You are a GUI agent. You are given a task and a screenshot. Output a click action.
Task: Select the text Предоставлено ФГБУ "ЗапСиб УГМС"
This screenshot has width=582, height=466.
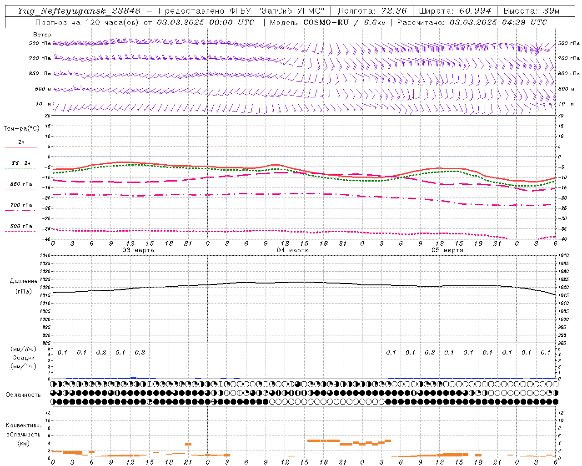pyautogui.click(x=241, y=11)
